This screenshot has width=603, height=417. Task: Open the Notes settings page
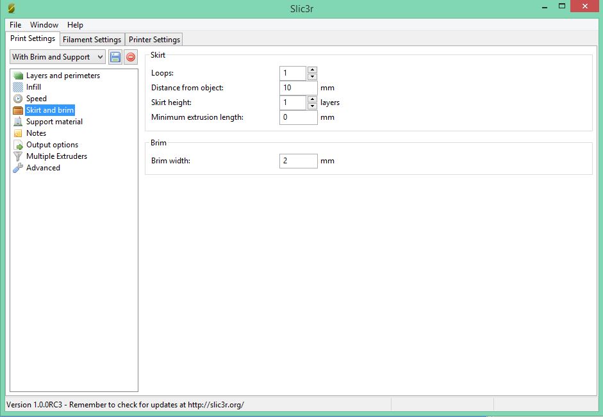click(36, 133)
